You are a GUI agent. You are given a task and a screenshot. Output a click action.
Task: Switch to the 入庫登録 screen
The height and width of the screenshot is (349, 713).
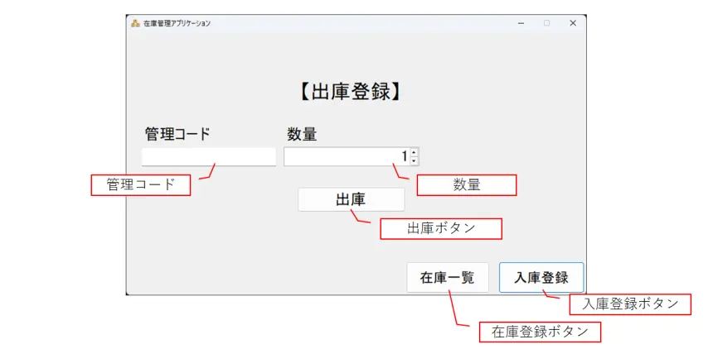[x=541, y=278]
